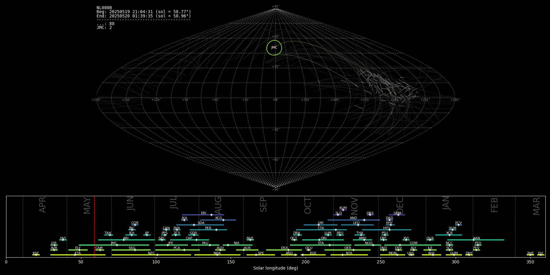Click the 'JMC: 2' count line in header
The width and height of the screenshot is (550, 275).
tap(104, 28)
